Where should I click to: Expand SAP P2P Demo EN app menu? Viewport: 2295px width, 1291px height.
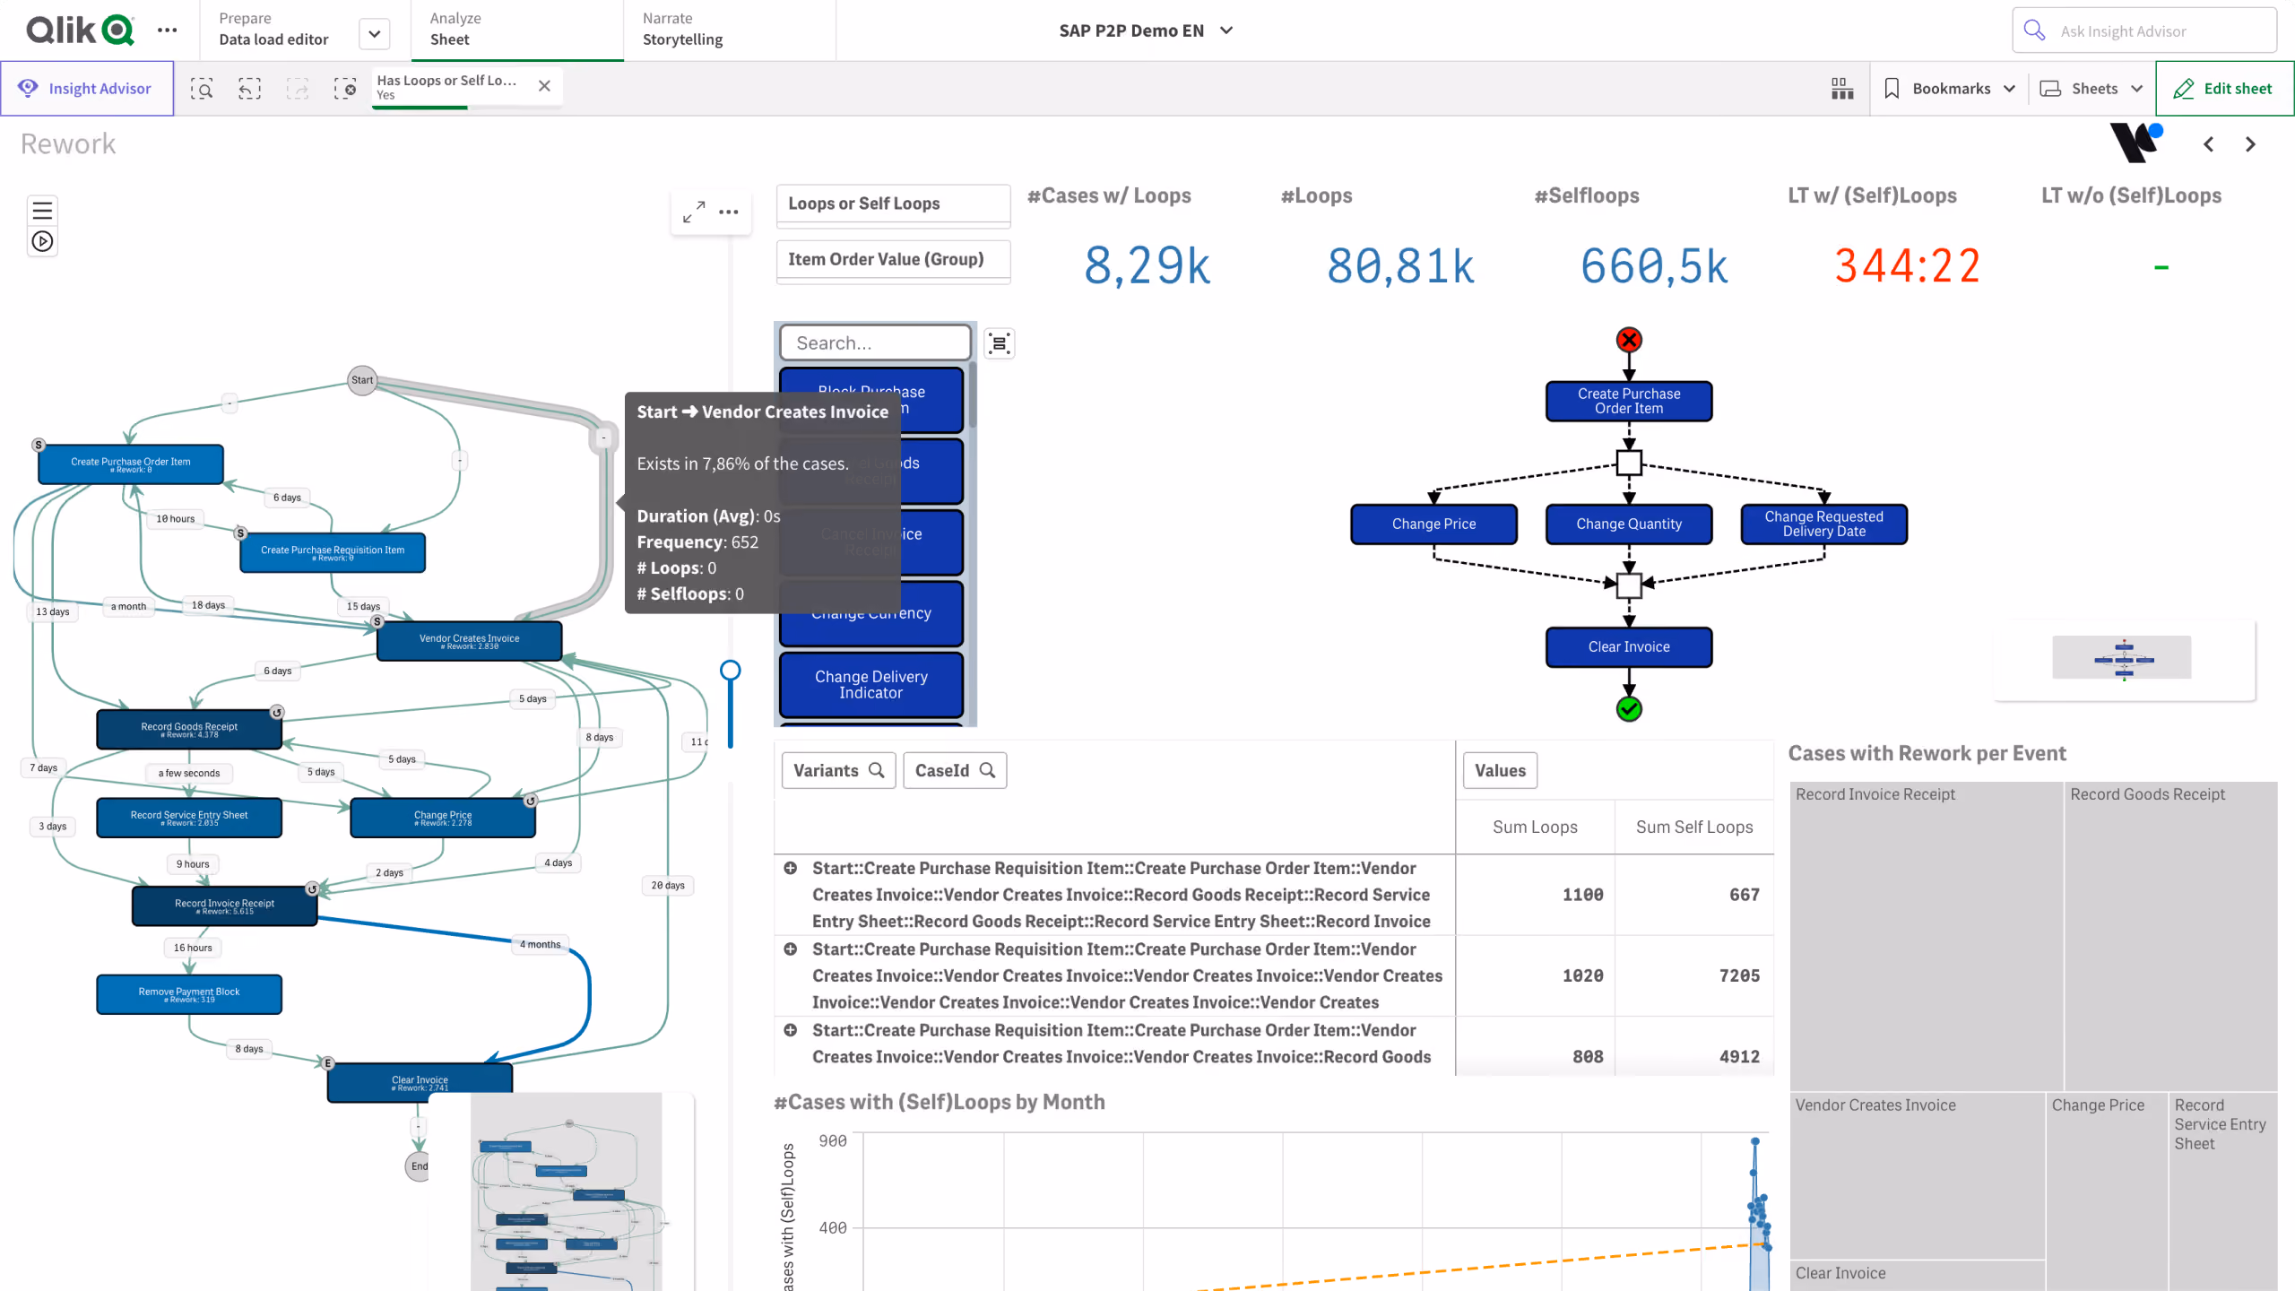[x=1145, y=30]
